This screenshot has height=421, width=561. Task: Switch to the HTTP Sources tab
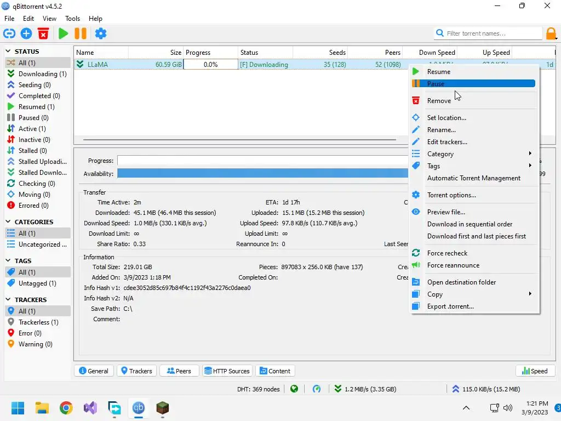pos(227,371)
